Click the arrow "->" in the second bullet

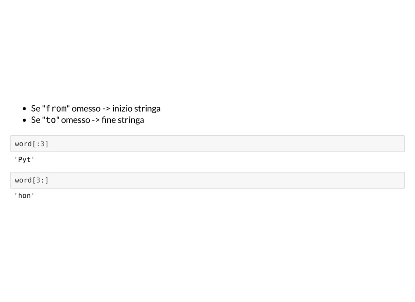click(x=96, y=120)
